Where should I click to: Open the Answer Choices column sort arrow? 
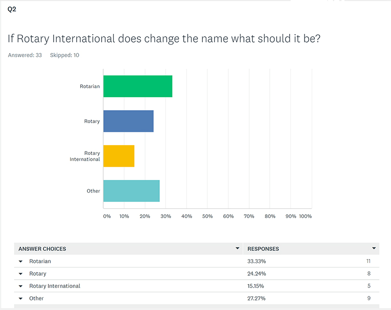[238, 248]
